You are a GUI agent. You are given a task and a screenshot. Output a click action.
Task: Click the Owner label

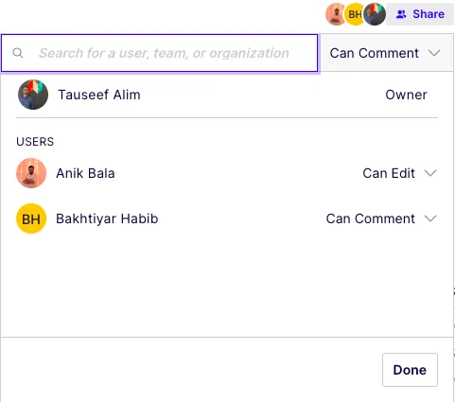pos(406,95)
